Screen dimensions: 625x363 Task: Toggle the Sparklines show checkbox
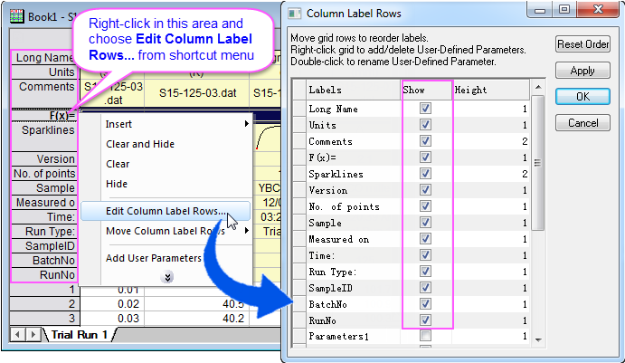pyautogui.click(x=425, y=174)
